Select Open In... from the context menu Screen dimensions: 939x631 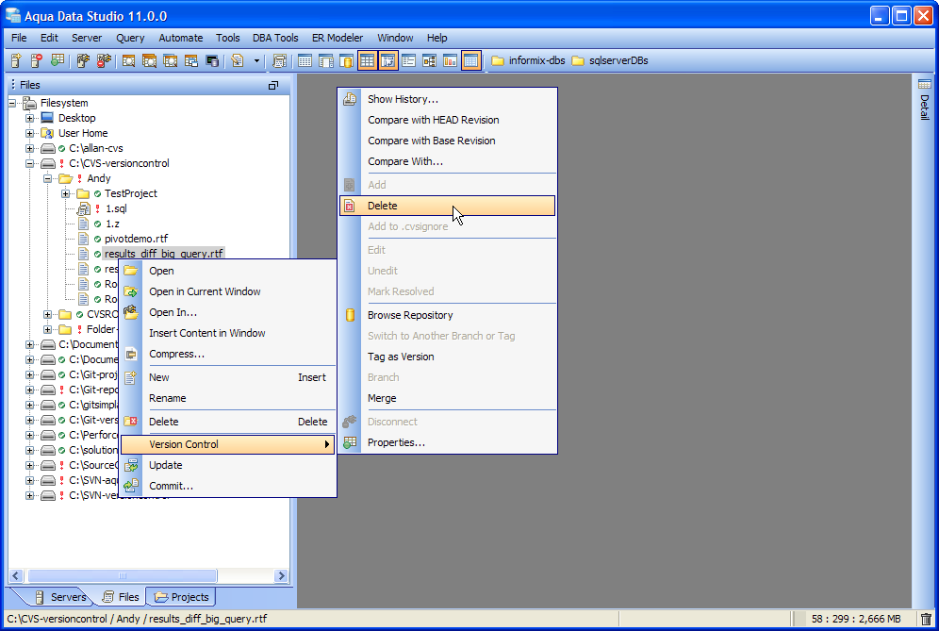coord(227,312)
